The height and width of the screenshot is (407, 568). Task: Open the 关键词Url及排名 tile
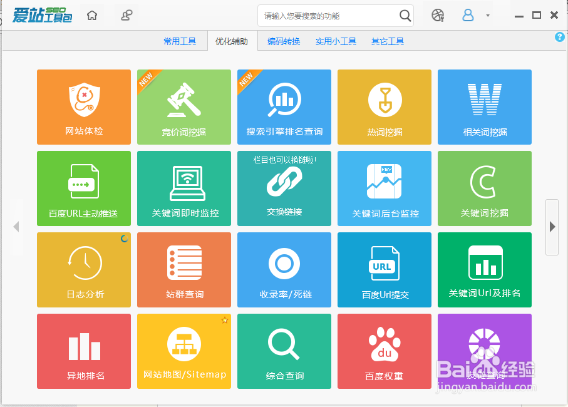pyautogui.click(x=485, y=270)
